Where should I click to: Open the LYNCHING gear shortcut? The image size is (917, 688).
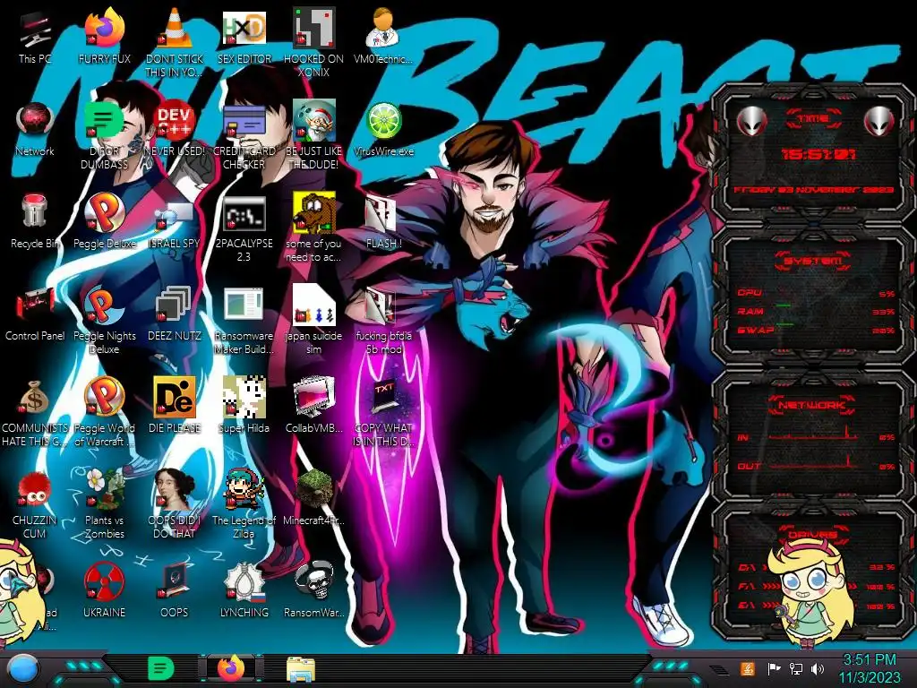pyautogui.click(x=244, y=582)
